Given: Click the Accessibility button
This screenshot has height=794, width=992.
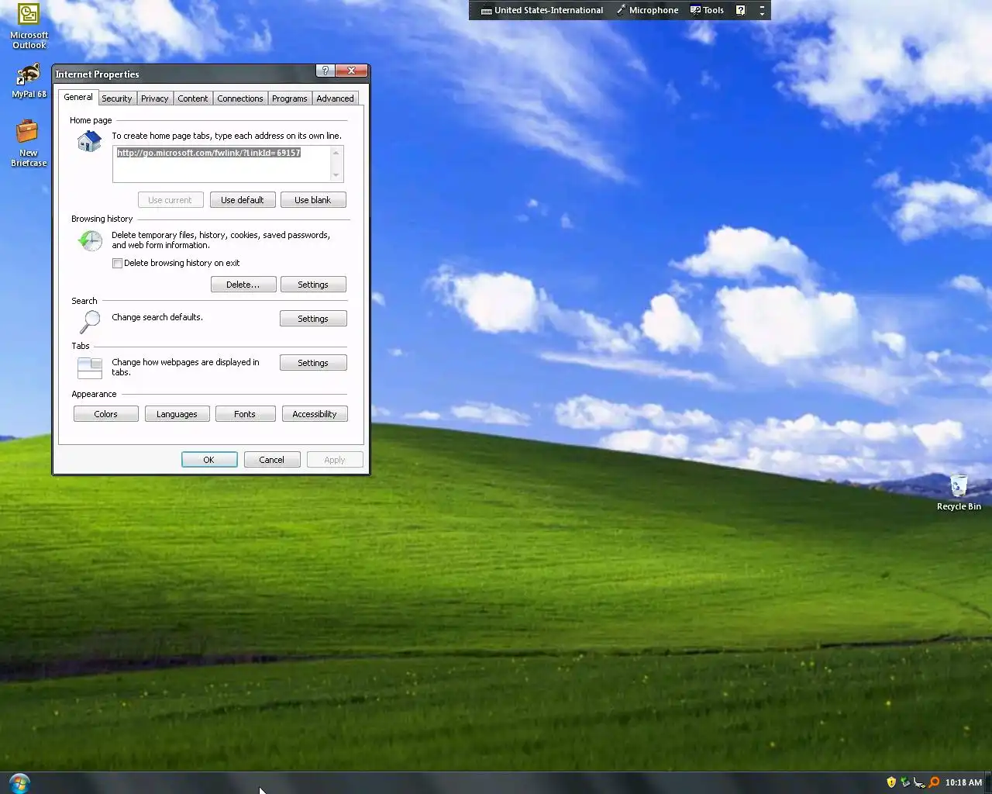Looking at the screenshot, I should (x=315, y=414).
